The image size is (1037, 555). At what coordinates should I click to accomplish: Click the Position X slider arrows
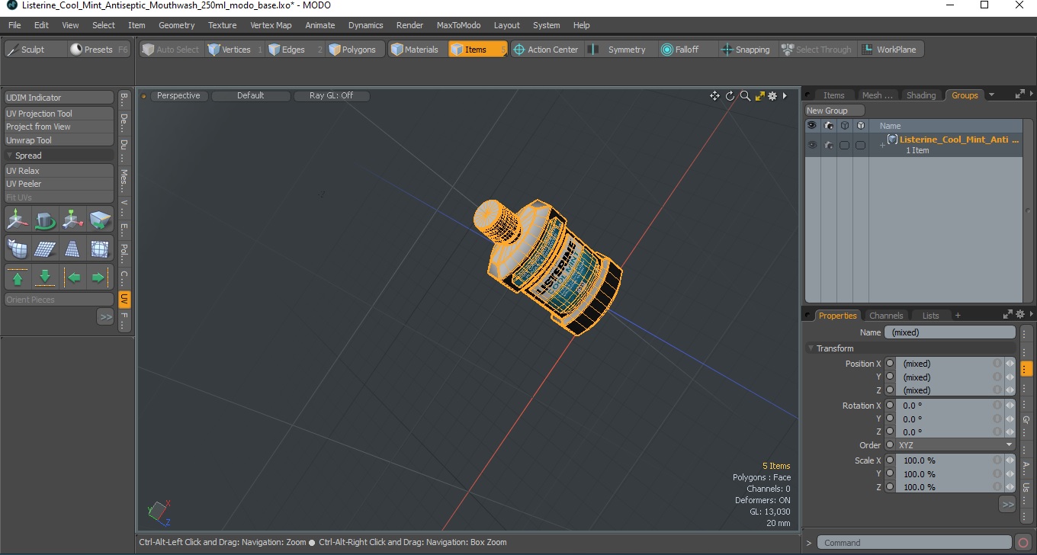click(x=1010, y=364)
